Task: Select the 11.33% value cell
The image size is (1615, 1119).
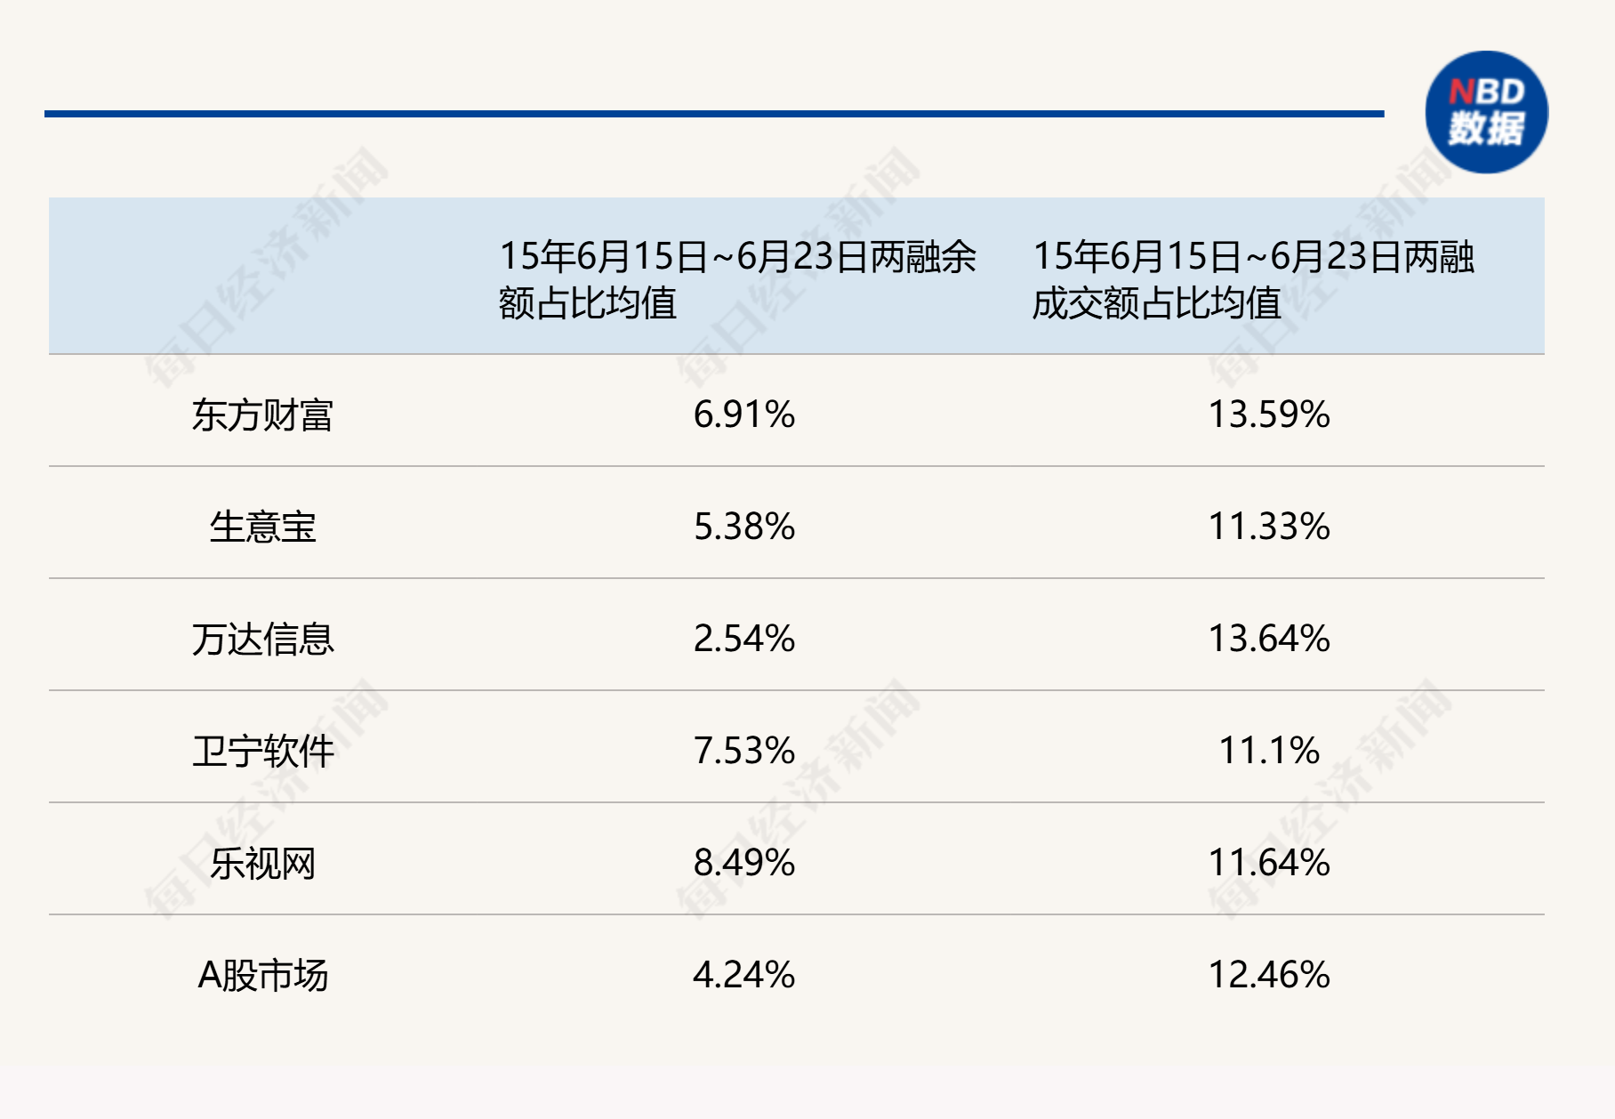Action: pyautogui.click(x=1268, y=527)
